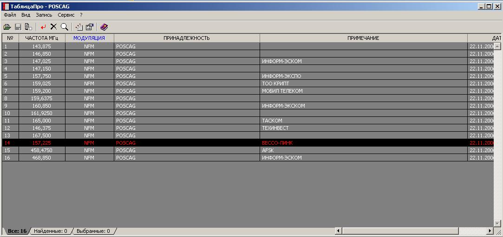Click NFM modulation in row 15
The width and height of the screenshot is (503, 237).
89,150
